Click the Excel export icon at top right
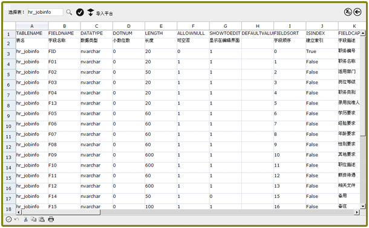 (348, 12)
